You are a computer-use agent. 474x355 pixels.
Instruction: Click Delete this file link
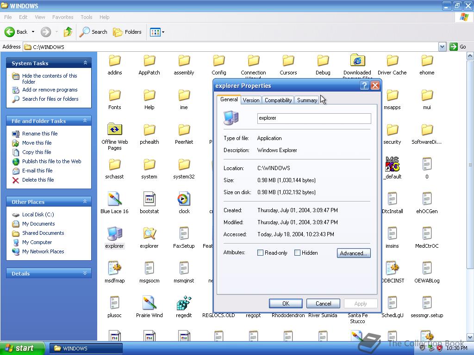click(38, 180)
